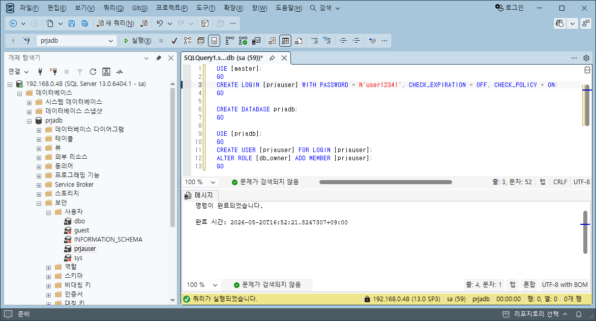Expand the 테이블 folder node

(39, 139)
